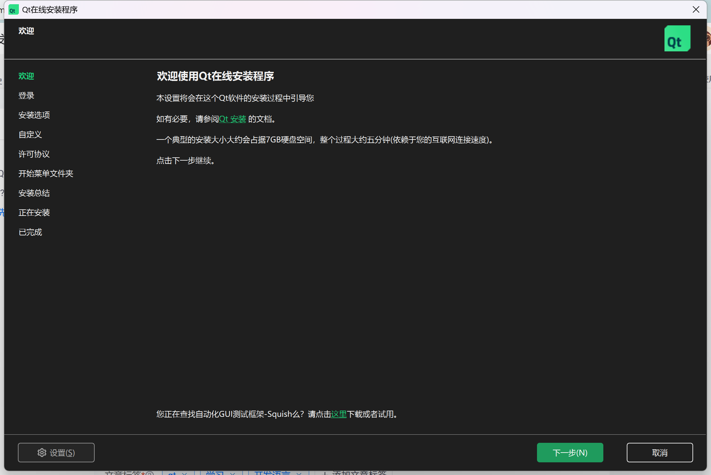This screenshot has height=475, width=711.
Task: Follow the 这里 link for Squish
Action: tap(339, 414)
